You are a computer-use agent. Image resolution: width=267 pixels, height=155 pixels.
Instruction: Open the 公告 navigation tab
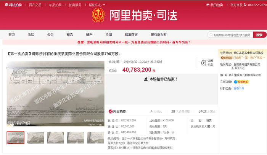50,35
